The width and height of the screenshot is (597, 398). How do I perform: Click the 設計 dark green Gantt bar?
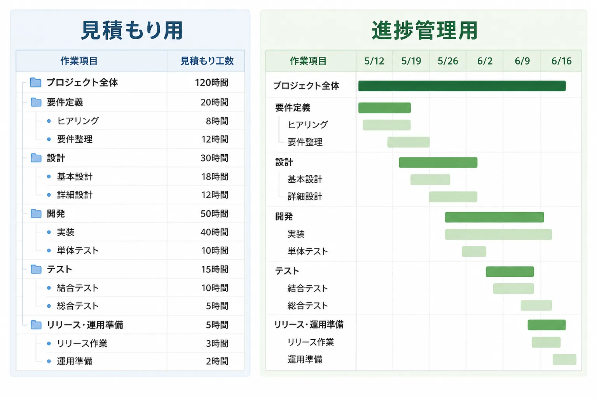(x=438, y=162)
